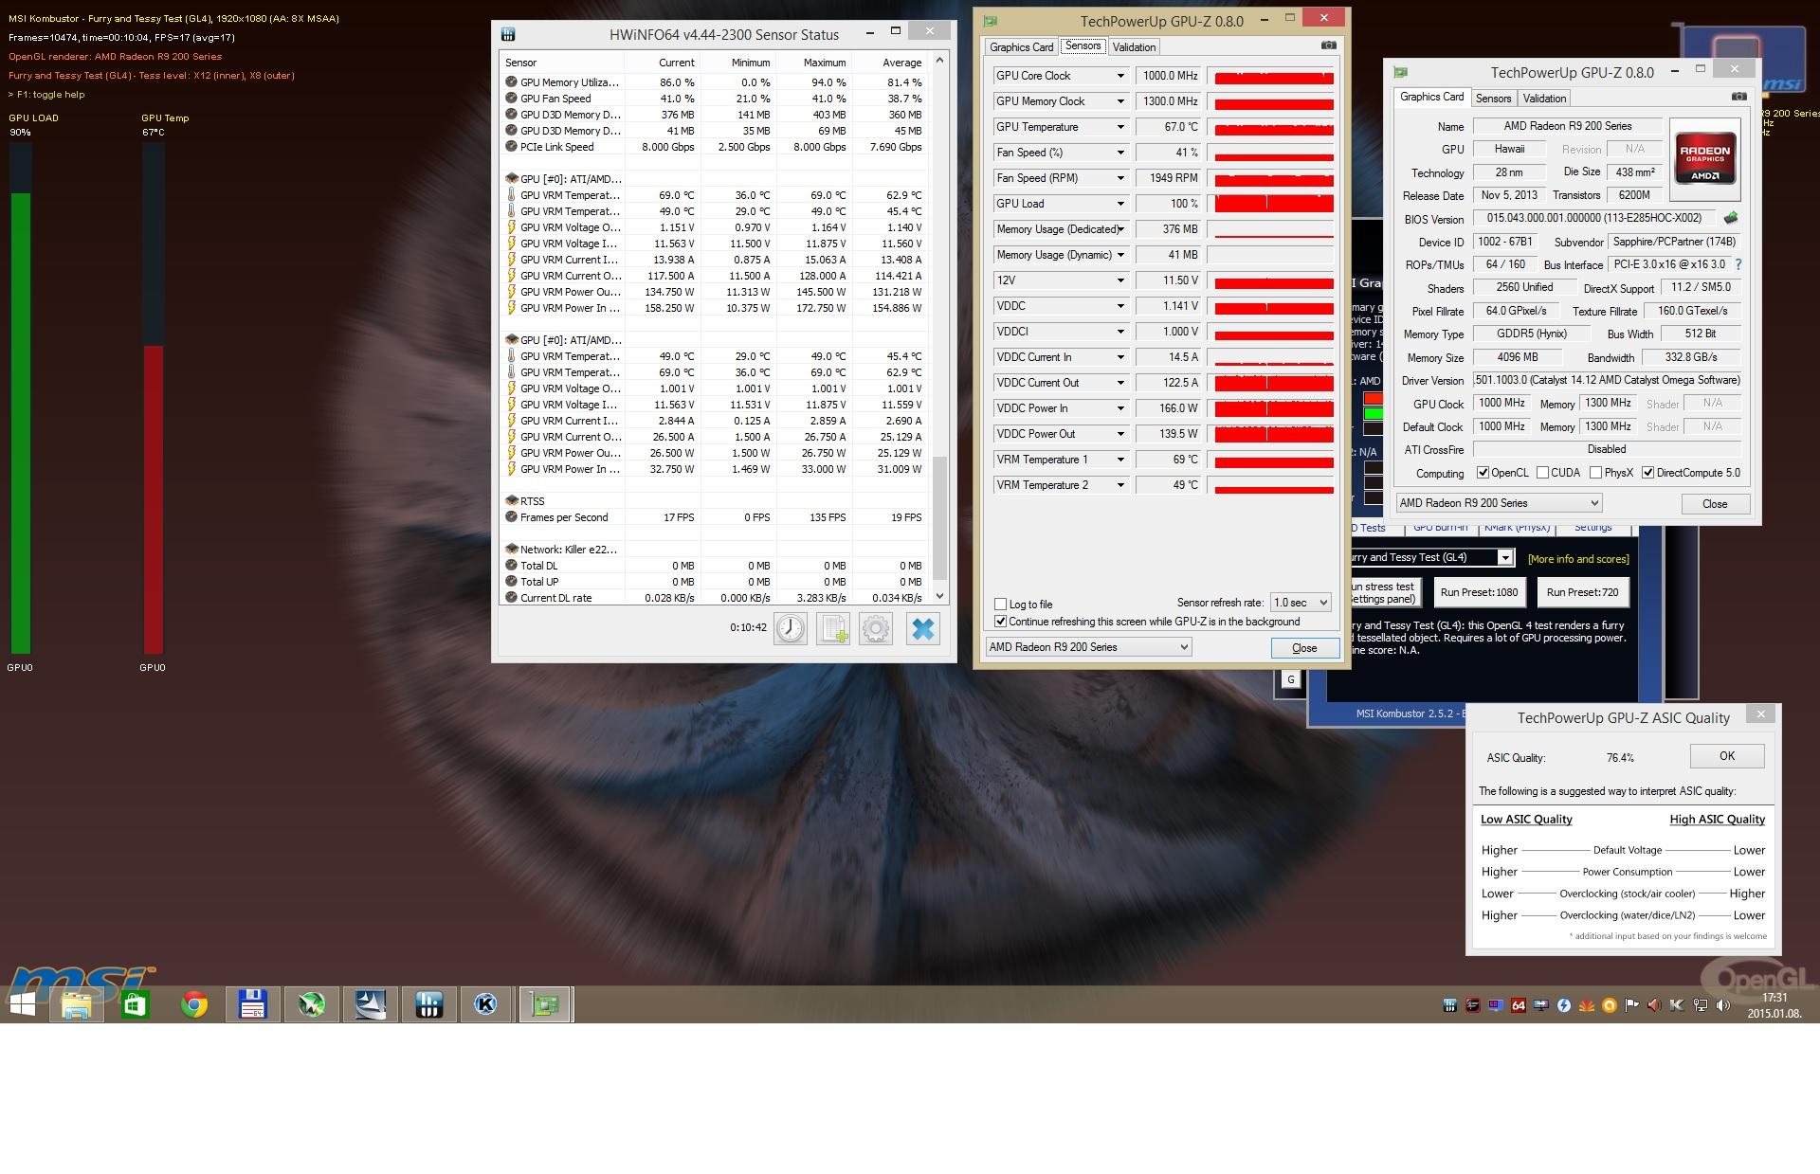Image resolution: width=1820 pixels, height=1174 pixels.
Task: Click the MSI Kombustor taskbar icon
Action: coord(485,1004)
